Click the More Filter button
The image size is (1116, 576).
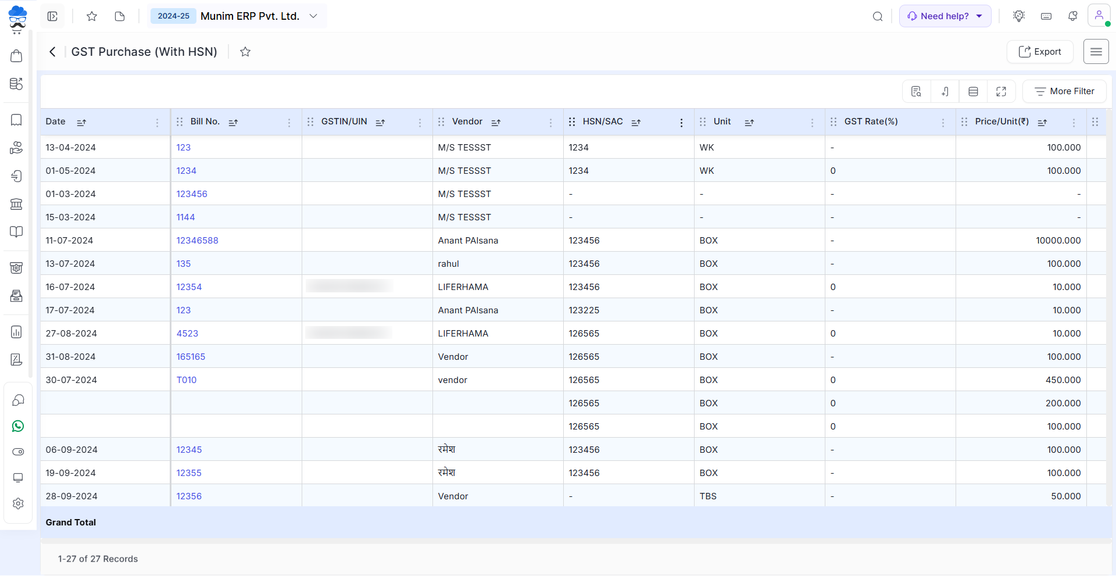pyautogui.click(x=1064, y=91)
